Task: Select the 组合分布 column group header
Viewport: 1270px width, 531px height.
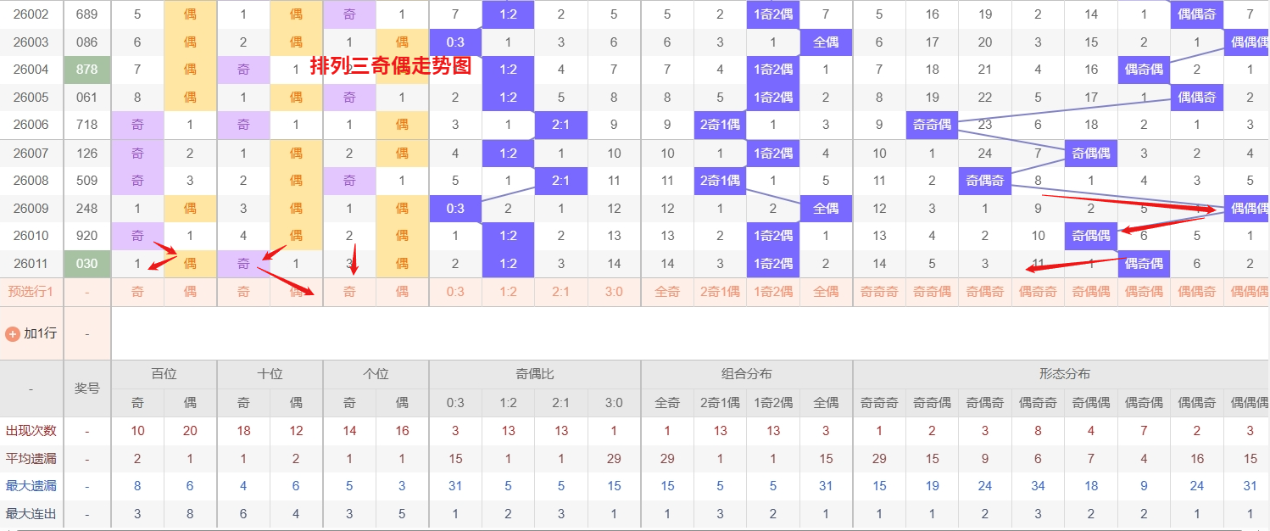Action: [746, 373]
